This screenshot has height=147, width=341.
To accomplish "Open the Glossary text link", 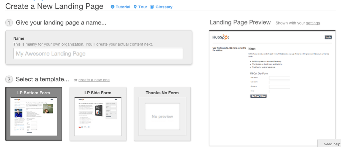I will (164, 7).
